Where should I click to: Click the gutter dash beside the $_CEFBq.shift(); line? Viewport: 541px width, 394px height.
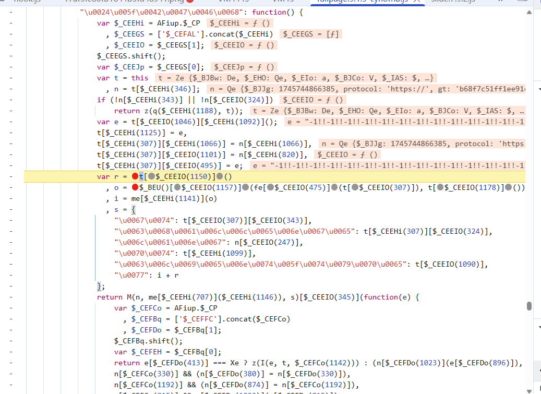[11, 341]
